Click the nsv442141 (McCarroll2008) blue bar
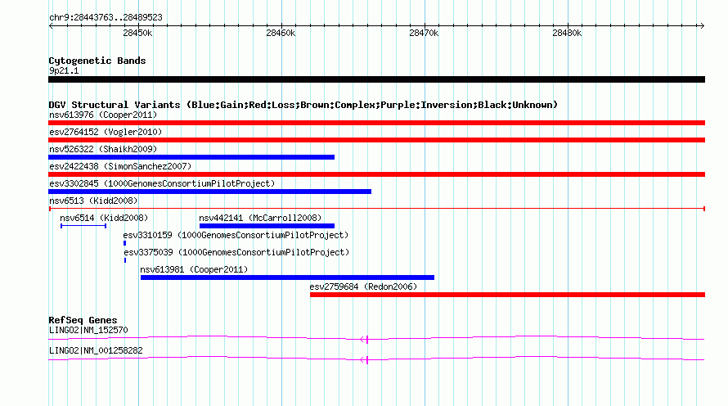This screenshot has width=728, height=406. point(267,226)
